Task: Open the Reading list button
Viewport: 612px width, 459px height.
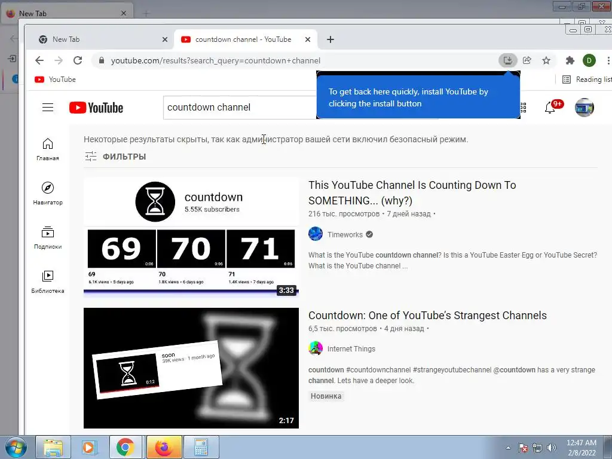Action: coord(587,79)
